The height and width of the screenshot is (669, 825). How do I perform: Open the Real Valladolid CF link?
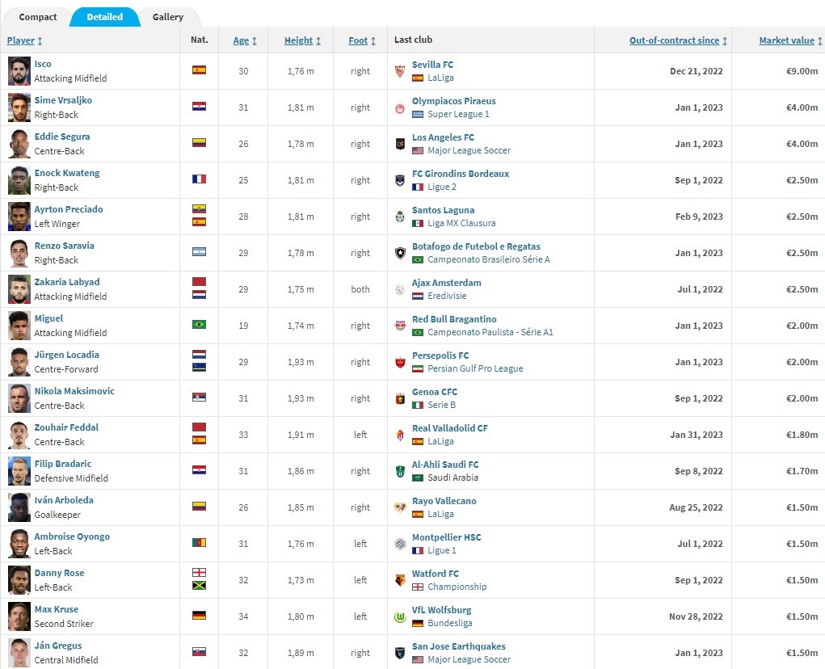(x=449, y=428)
